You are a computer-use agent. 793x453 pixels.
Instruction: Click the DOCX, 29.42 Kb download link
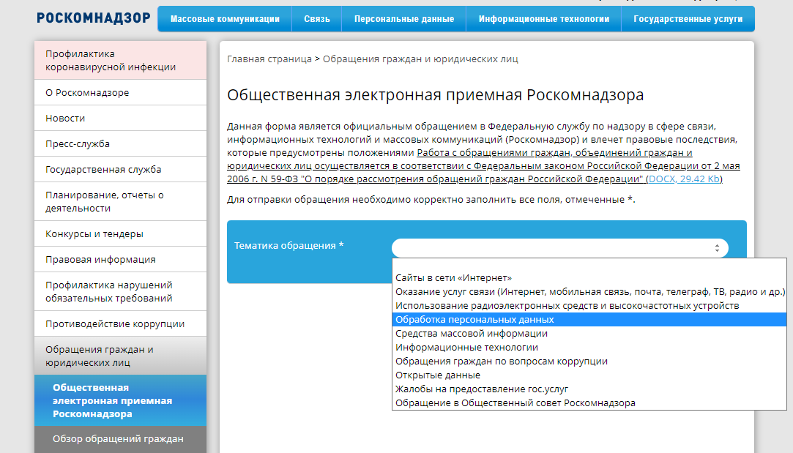[x=684, y=179]
